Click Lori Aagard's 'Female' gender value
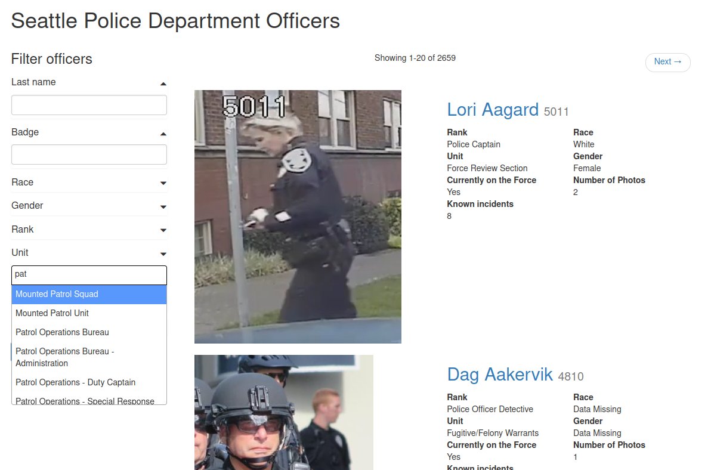Image resolution: width=714 pixels, height=470 pixels. 587,168
